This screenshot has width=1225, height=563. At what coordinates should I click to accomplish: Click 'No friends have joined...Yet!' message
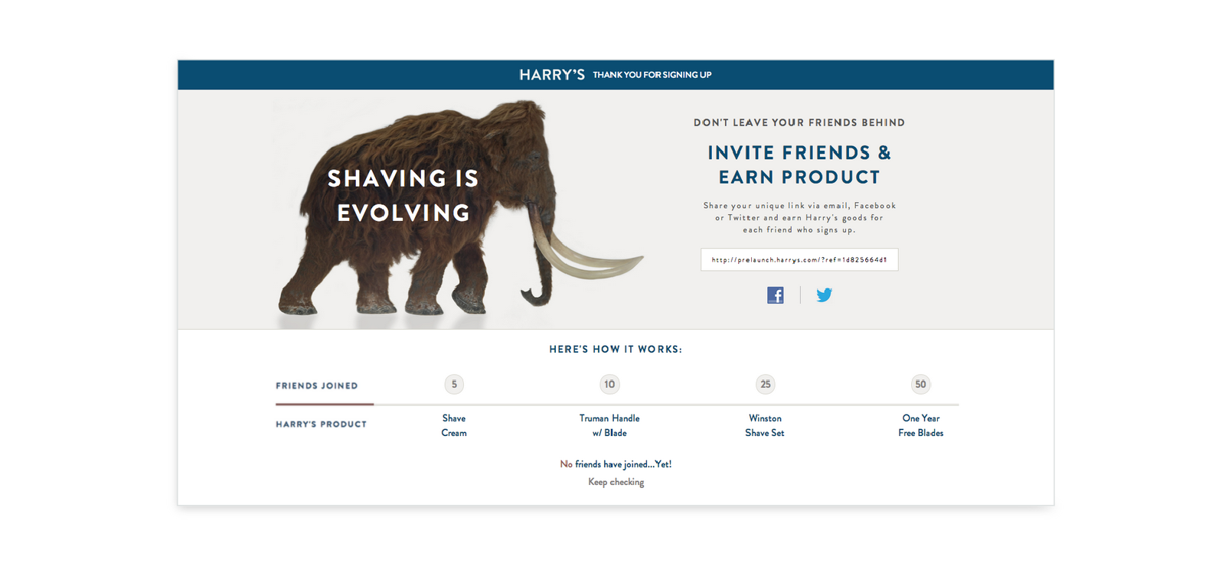616,464
